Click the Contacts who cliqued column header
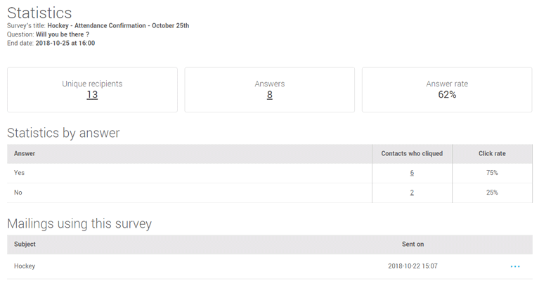This screenshot has height=286, width=539. pyautogui.click(x=412, y=154)
